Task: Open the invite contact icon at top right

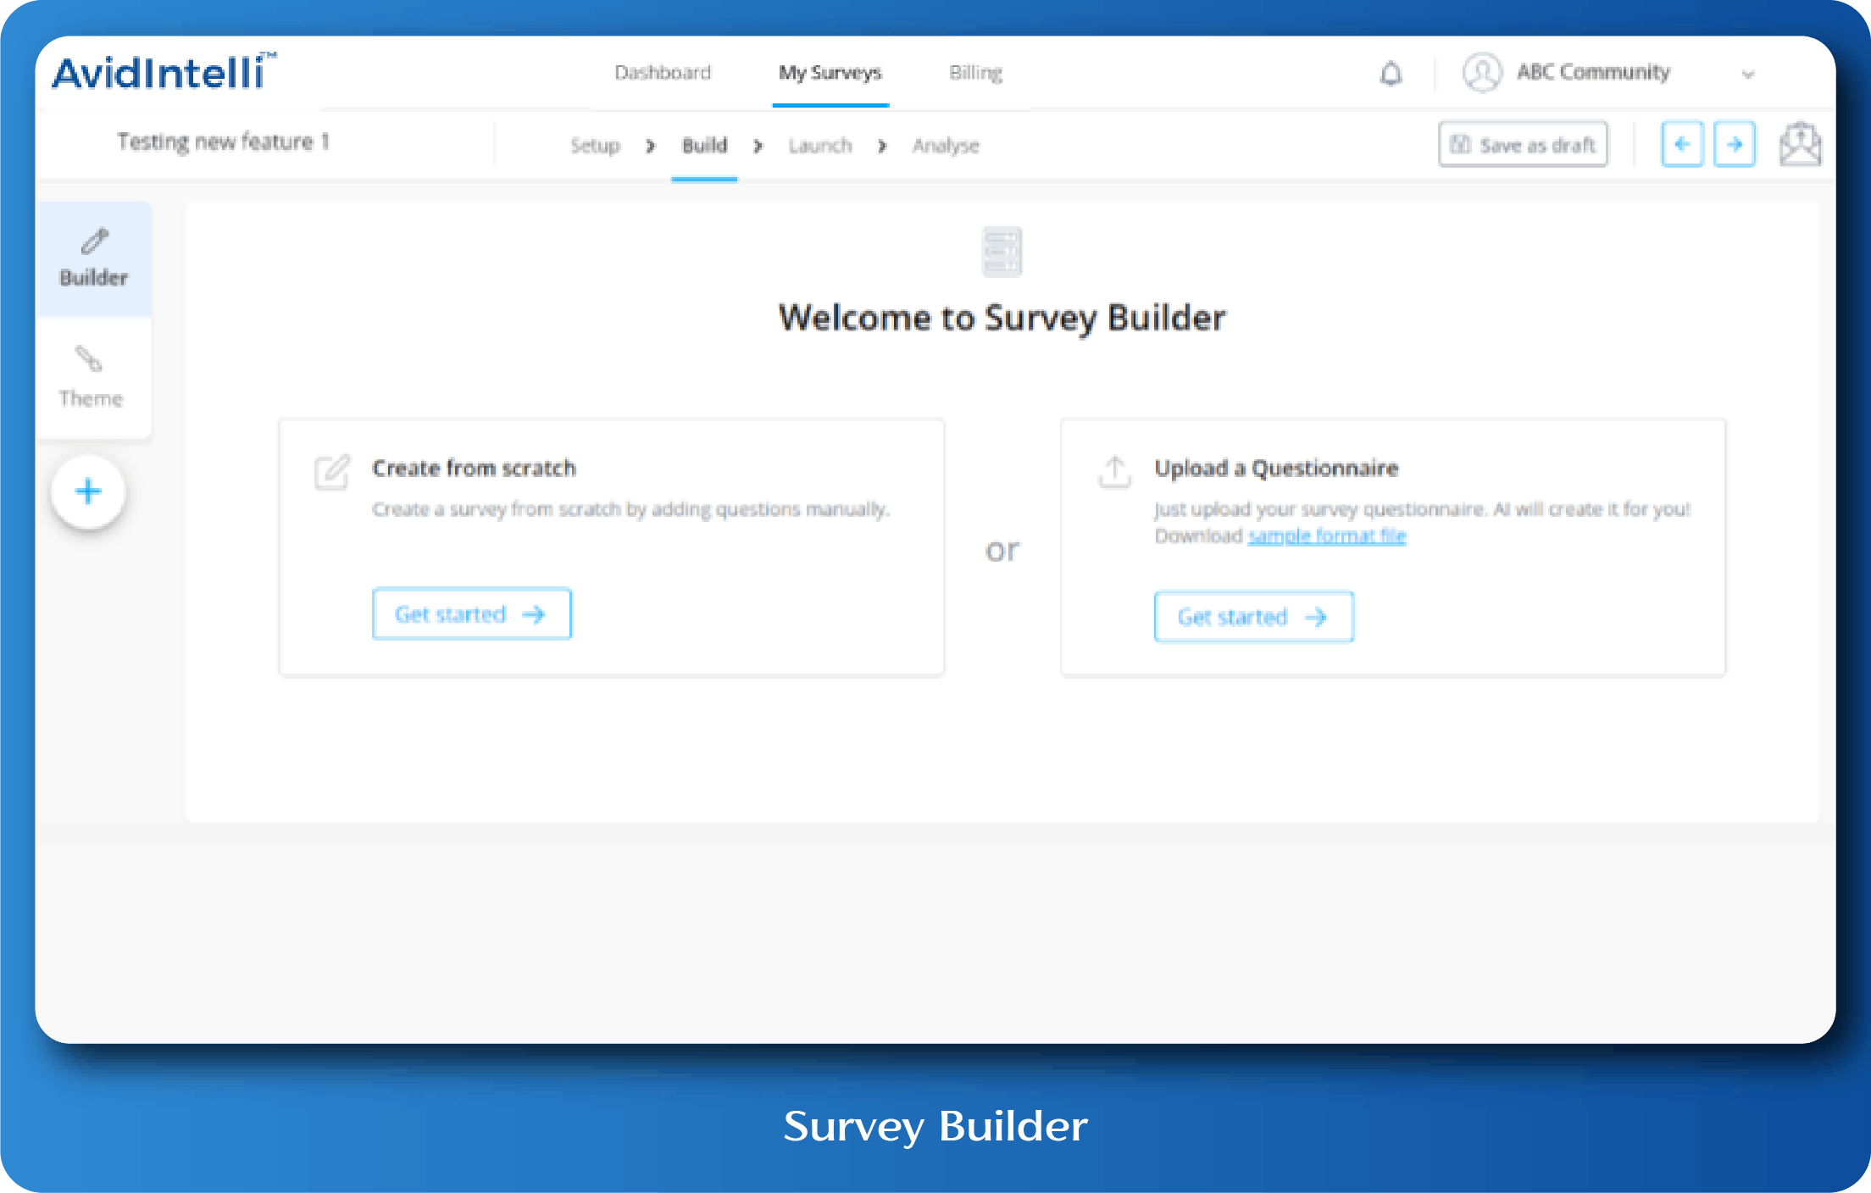Action: (1800, 144)
